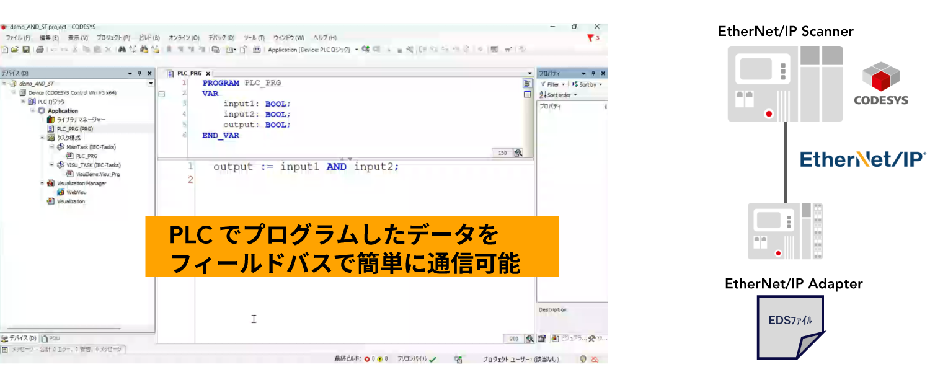The image size is (930, 372).
Task: Click the New project toolbar icon
Action: tap(6, 50)
